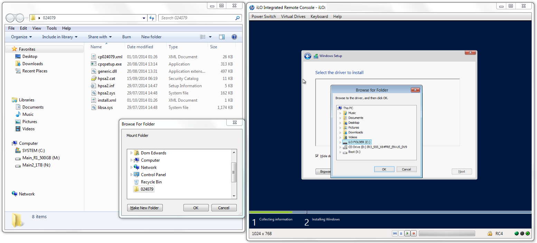Click the refresh icon beside the address bar
This screenshot has height=243, width=537.
(152, 18)
